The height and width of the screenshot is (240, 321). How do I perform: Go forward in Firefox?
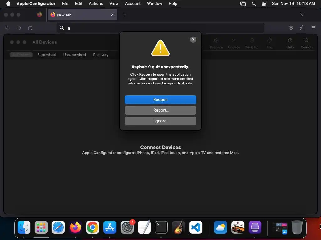19,28
